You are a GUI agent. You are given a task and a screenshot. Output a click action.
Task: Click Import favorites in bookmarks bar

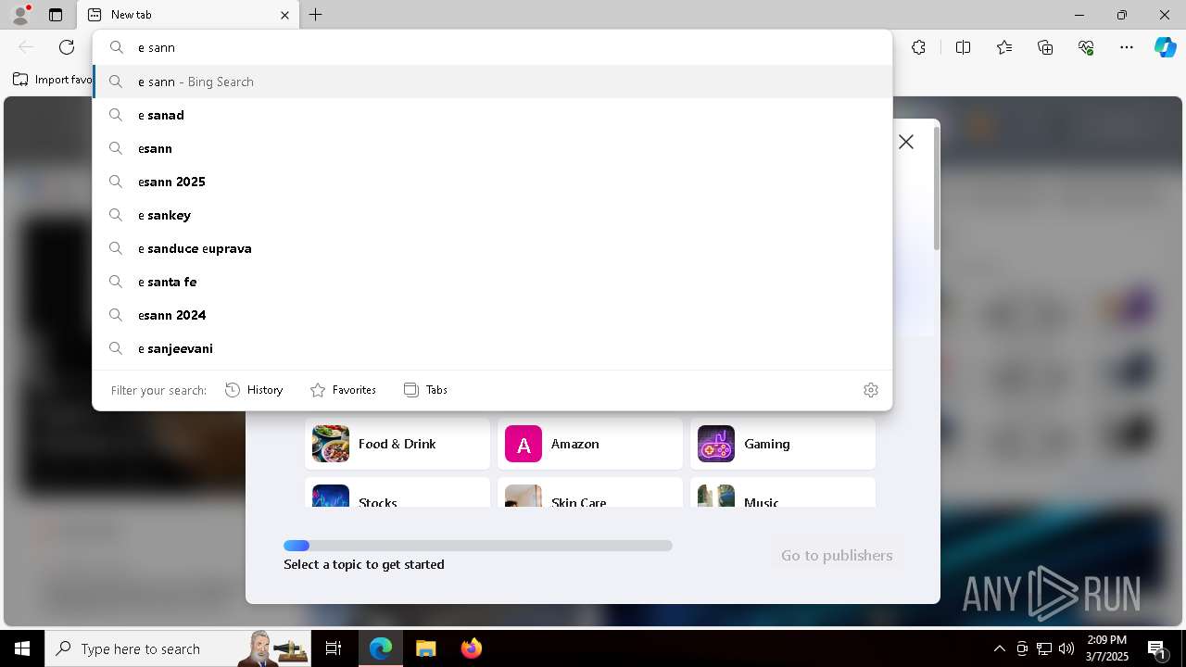pyautogui.click(x=52, y=80)
